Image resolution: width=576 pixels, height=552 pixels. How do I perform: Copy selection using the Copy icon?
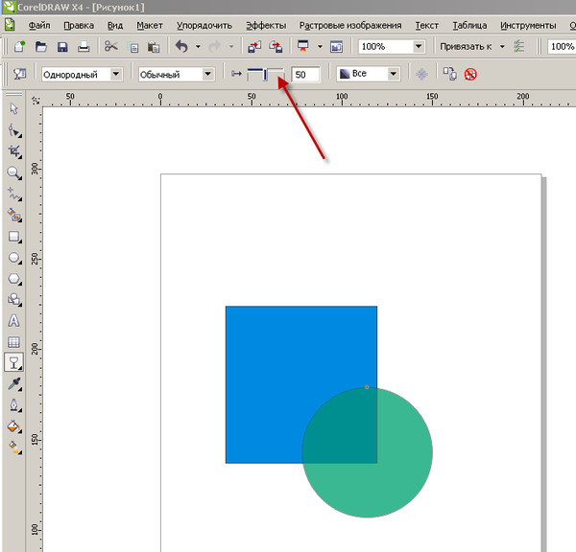133,47
